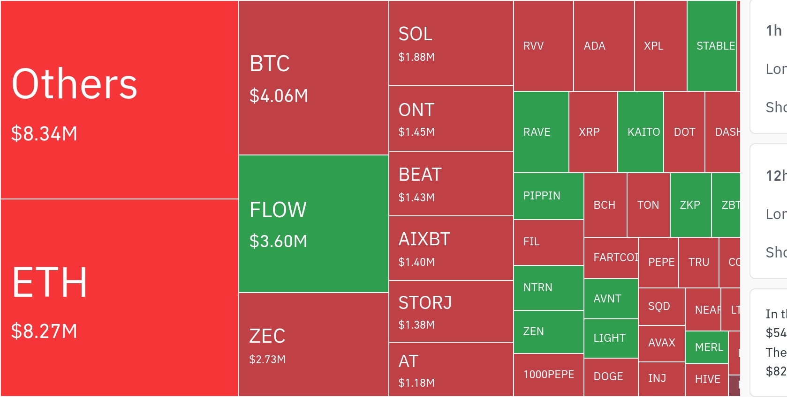787x397 pixels.
Task: Open the 12h liquidation summary card
Action: (770, 211)
